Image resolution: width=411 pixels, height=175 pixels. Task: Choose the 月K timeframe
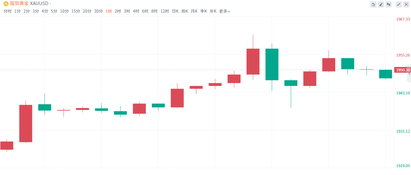[194, 11]
